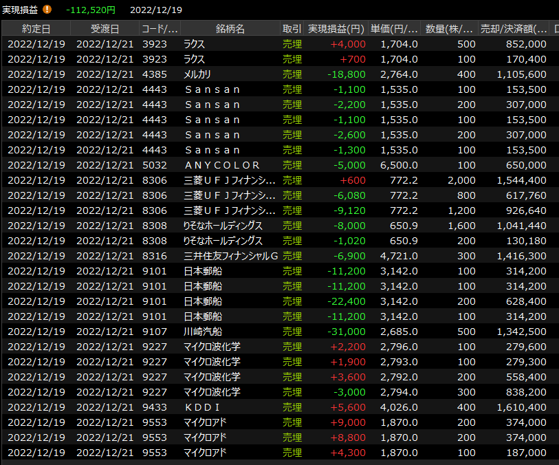Image resolution: width=559 pixels, height=465 pixels.
Task: Sort by the 受渡日 column header
Action: [x=105, y=28]
